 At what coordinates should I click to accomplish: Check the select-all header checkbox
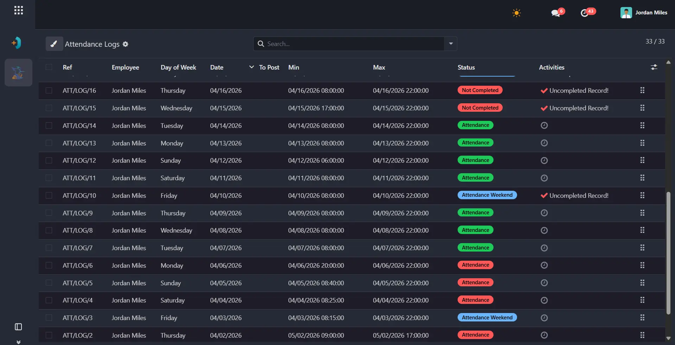[49, 67]
